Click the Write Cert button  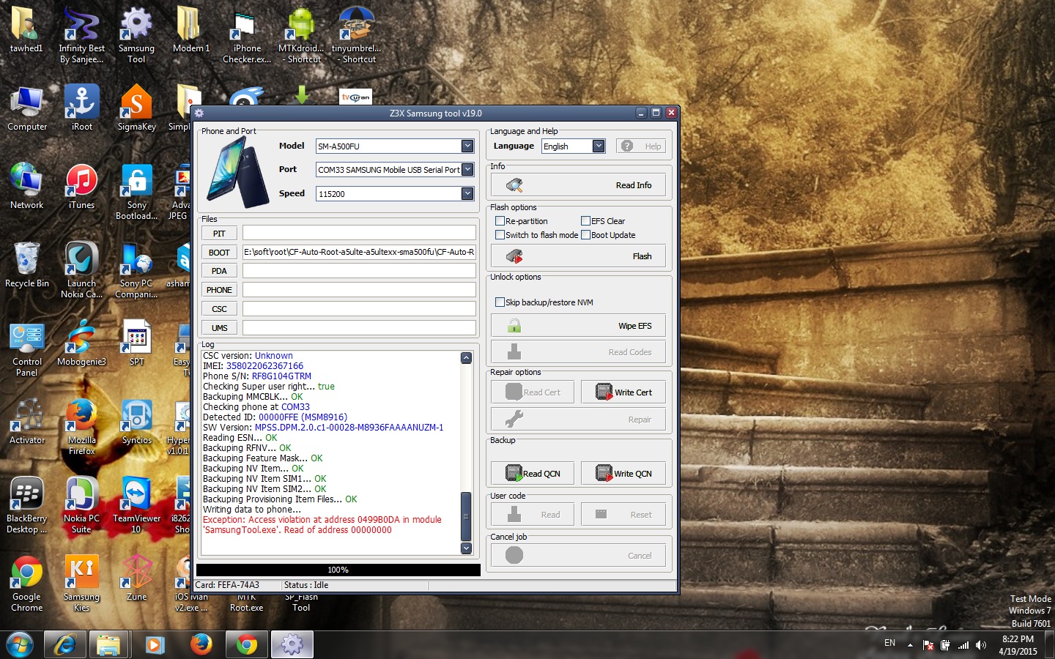click(623, 392)
